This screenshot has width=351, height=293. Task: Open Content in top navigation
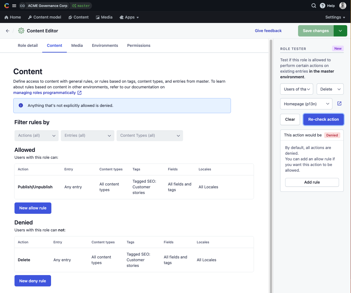coord(78,17)
